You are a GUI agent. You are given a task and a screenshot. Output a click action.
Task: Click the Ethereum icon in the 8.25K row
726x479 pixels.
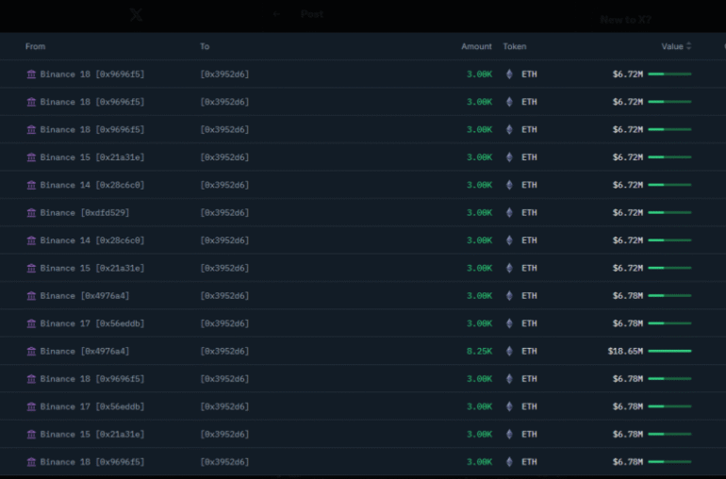(510, 352)
